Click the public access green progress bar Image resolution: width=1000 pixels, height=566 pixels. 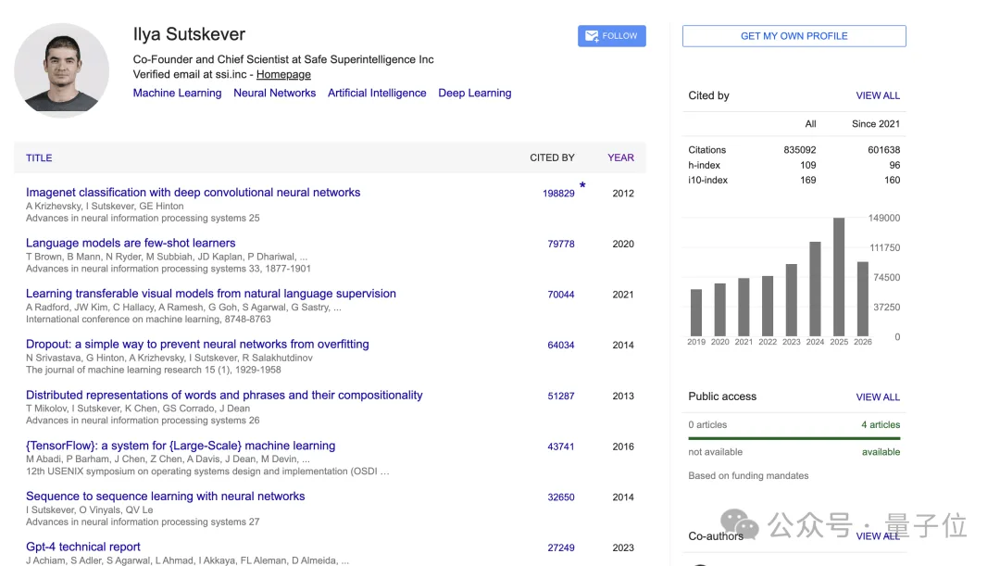(x=794, y=438)
